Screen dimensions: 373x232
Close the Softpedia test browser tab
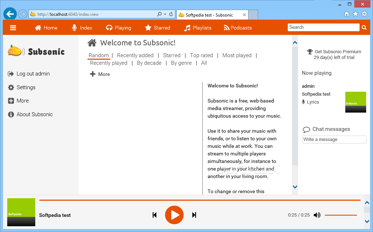coord(244,15)
